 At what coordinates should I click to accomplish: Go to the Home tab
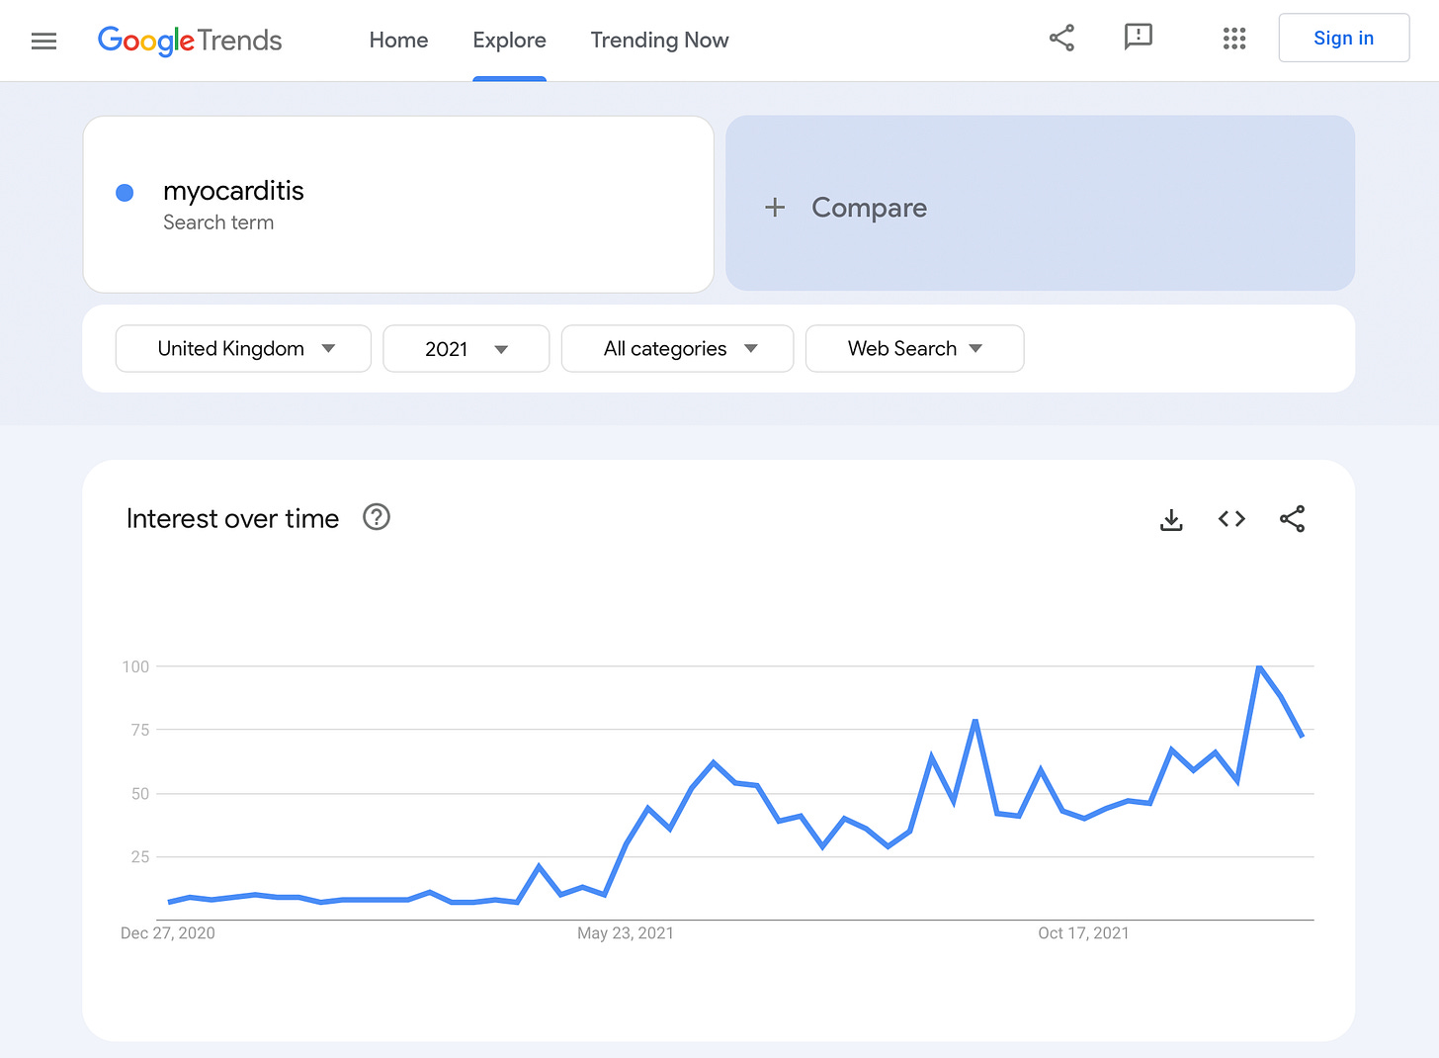coord(398,41)
